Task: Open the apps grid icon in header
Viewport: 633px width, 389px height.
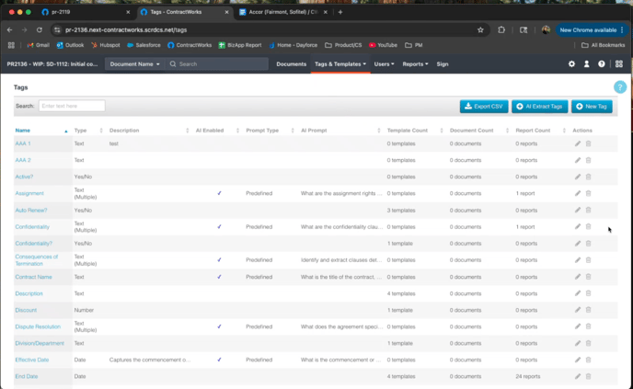Action: (619, 64)
